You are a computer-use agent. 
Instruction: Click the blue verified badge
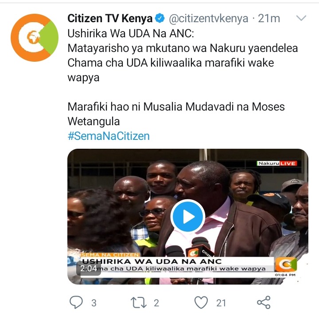[x=160, y=18]
